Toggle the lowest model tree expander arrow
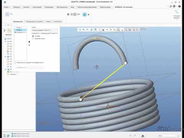This screenshot has height=138, width=184. pos(5,69)
